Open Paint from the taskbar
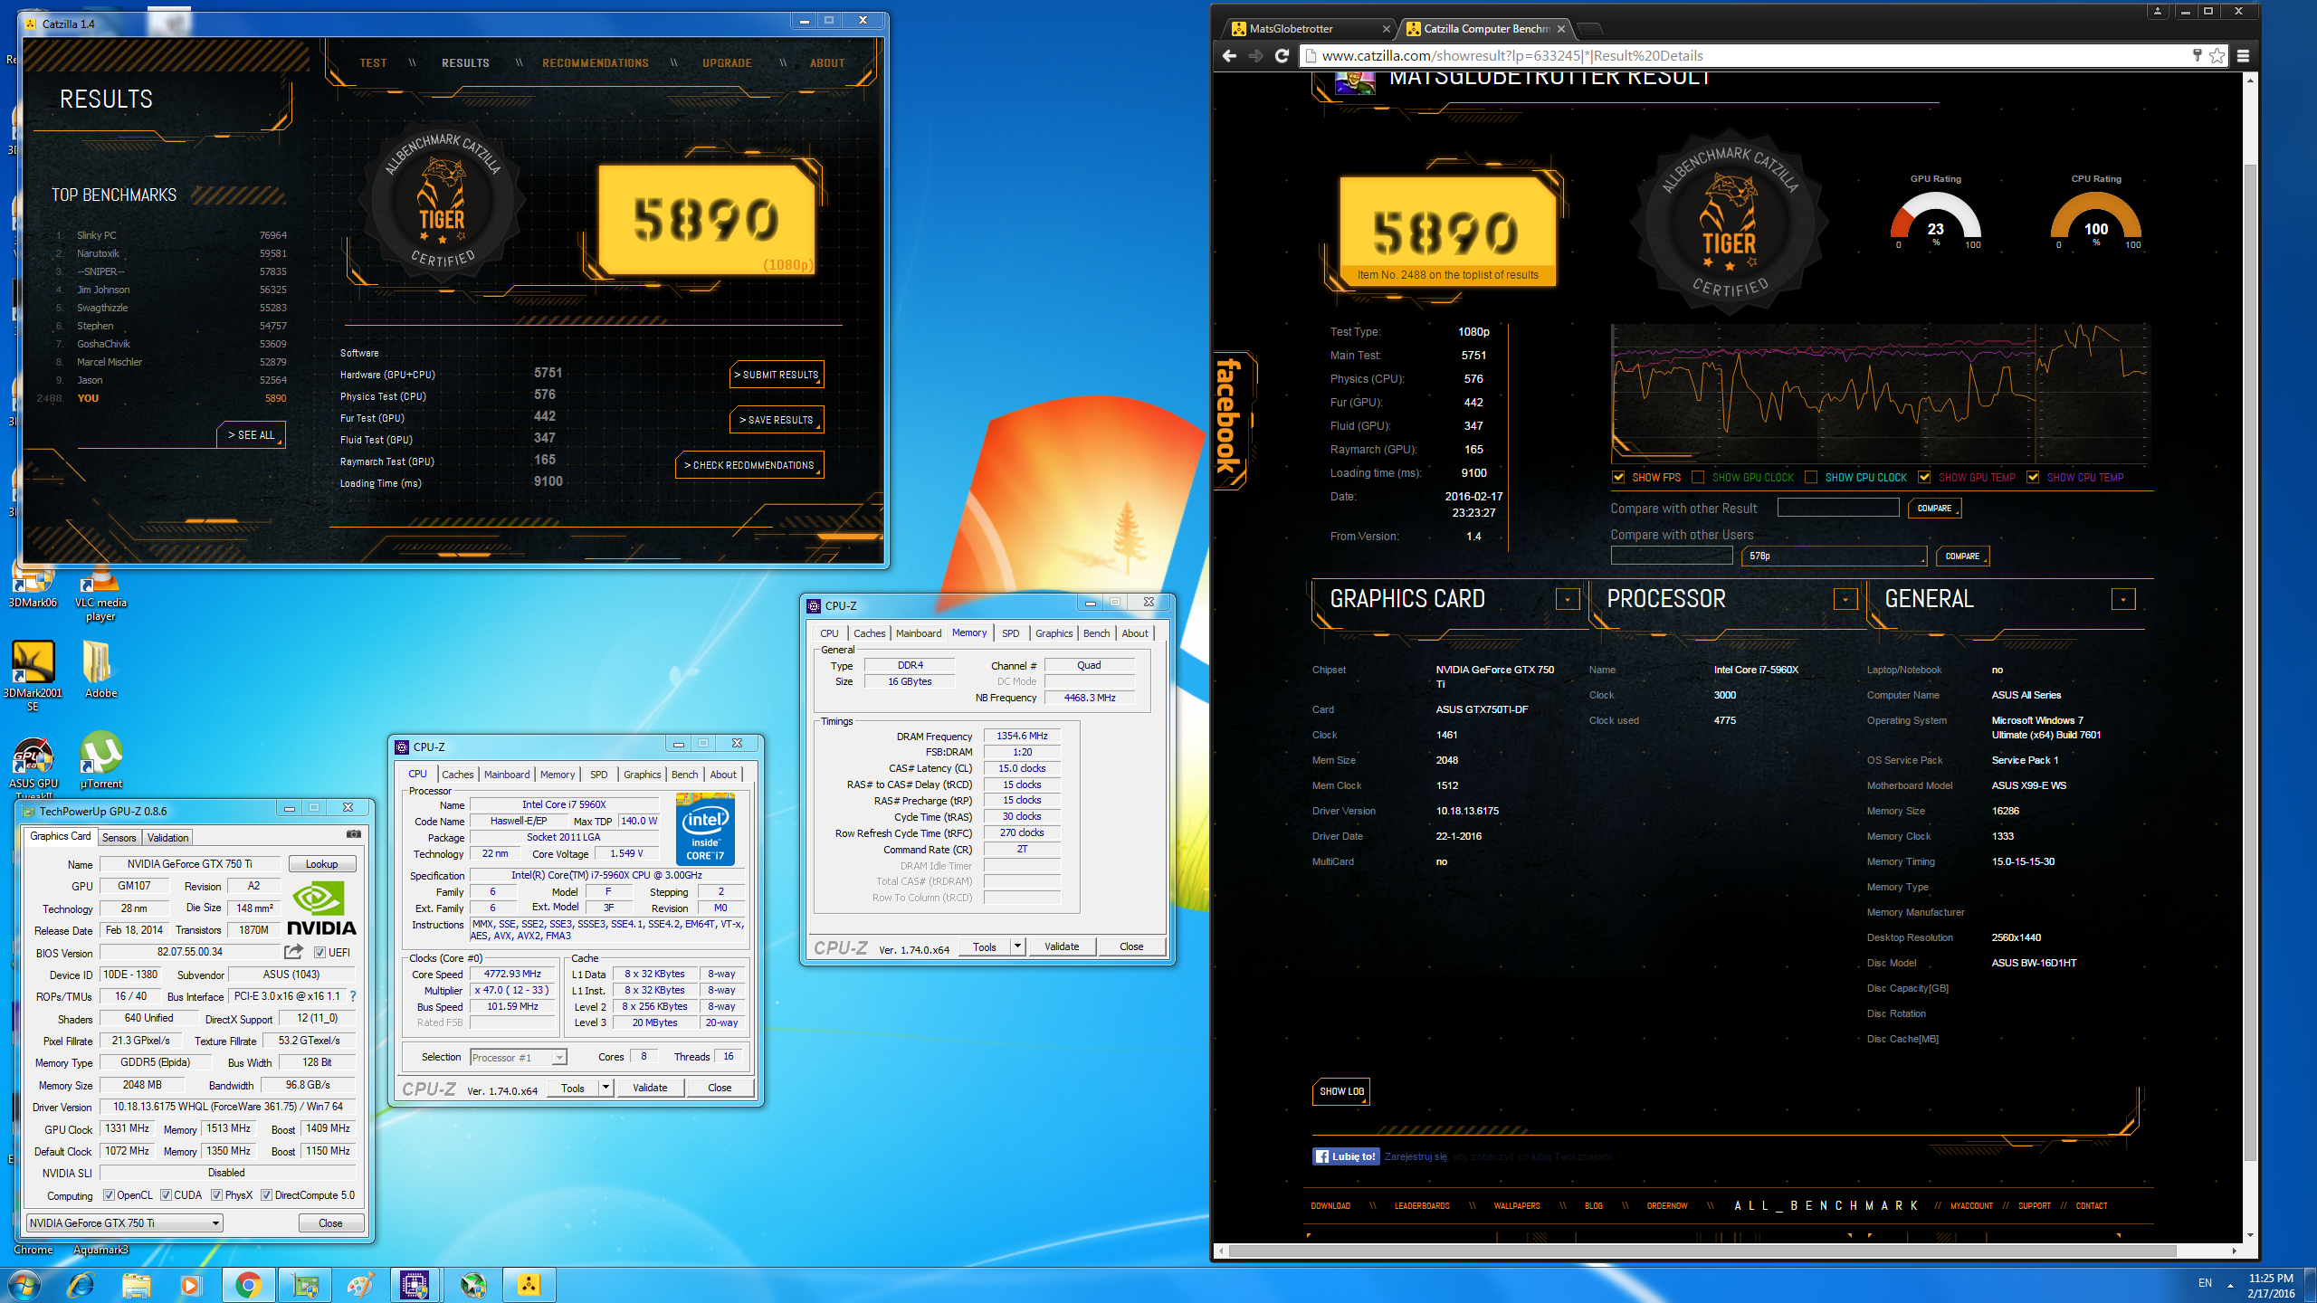Viewport: 2317px width, 1303px height. click(361, 1285)
